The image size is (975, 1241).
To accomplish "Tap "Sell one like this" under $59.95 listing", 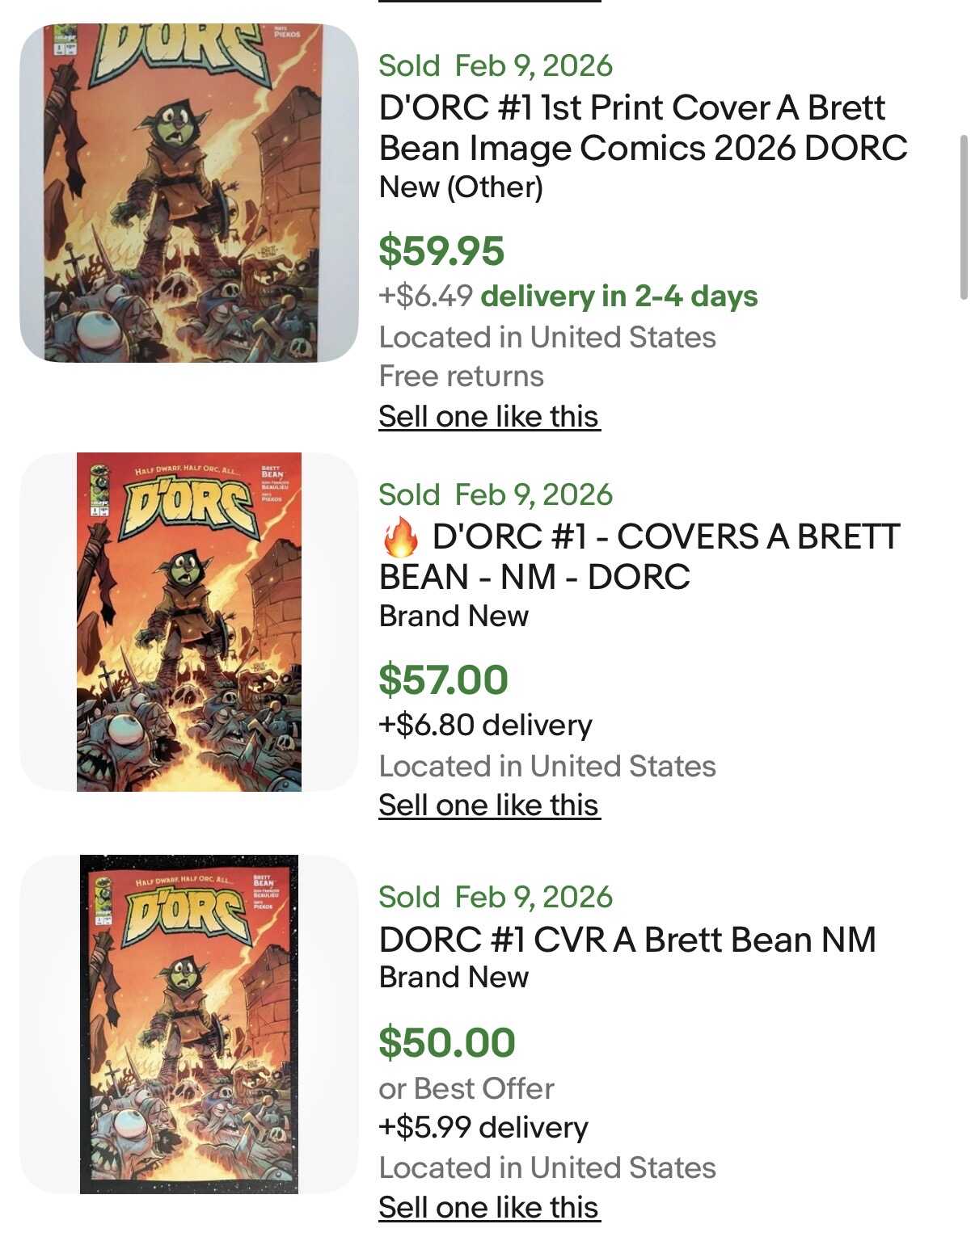I will (489, 417).
